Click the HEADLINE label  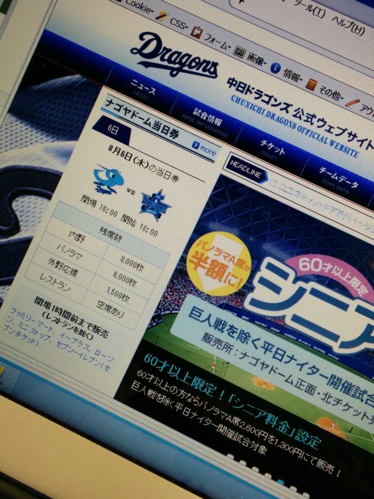point(245,168)
